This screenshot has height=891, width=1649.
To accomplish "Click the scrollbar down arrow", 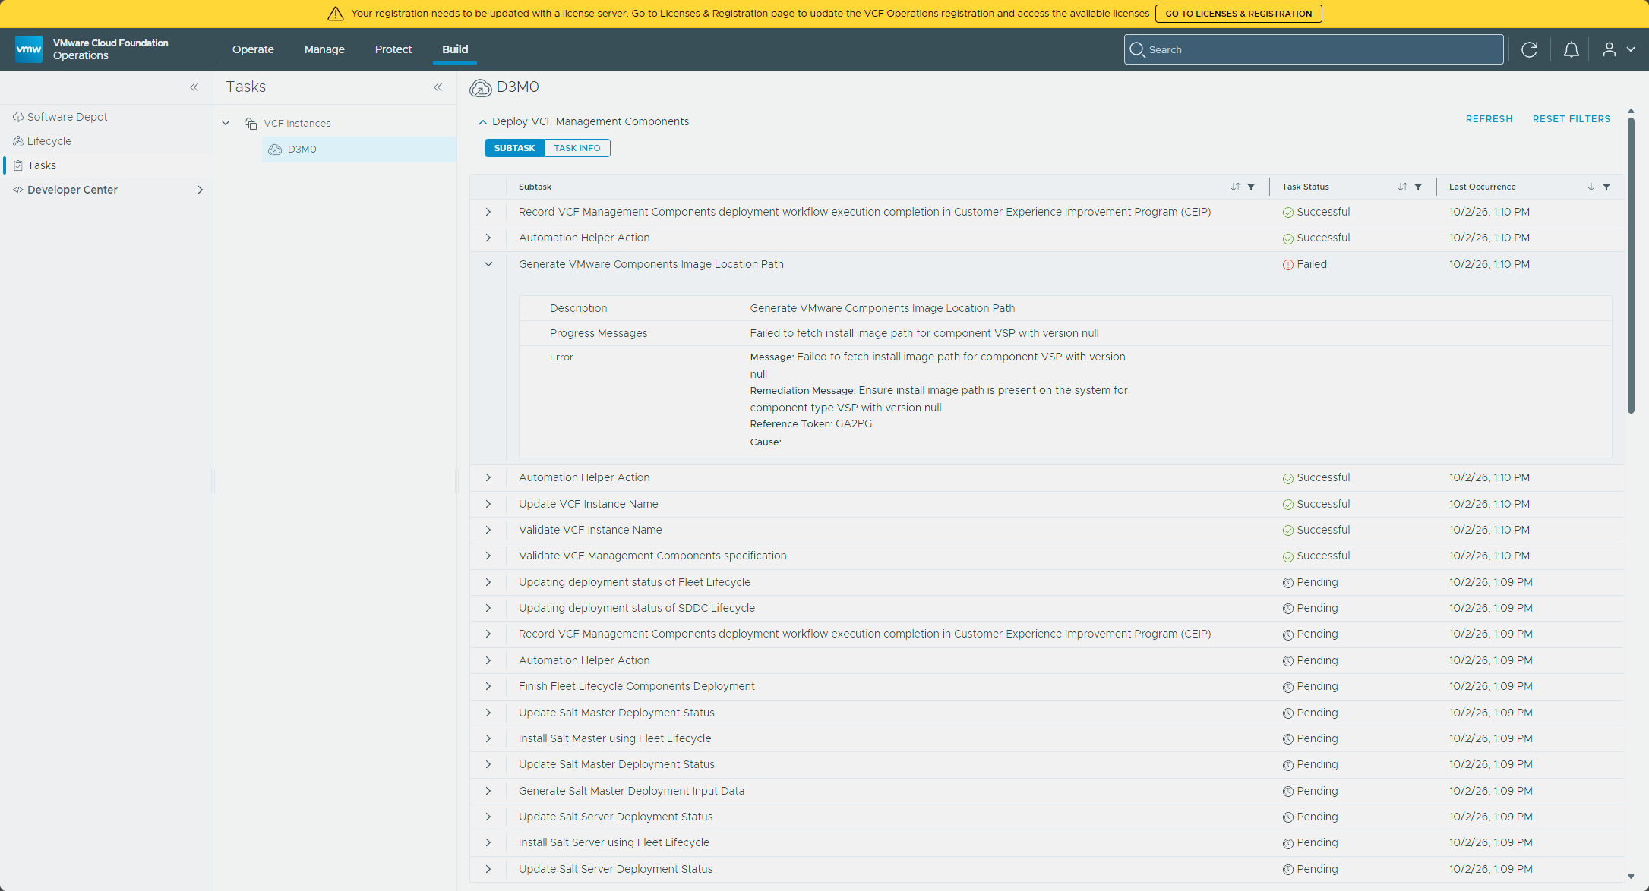I will [x=1631, y=877].
